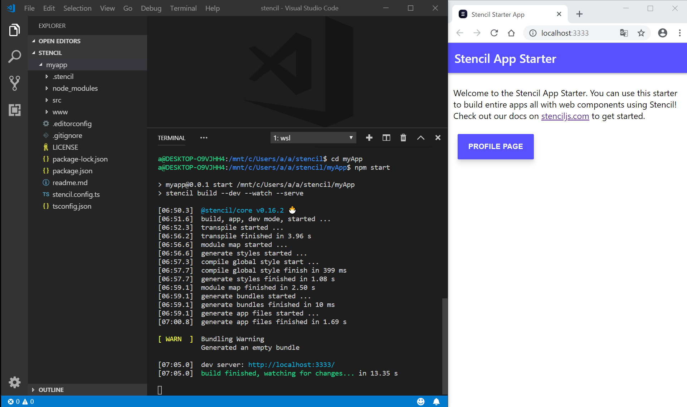Open the Help menu
Viewport: 687px width, 407px height.
212,8
